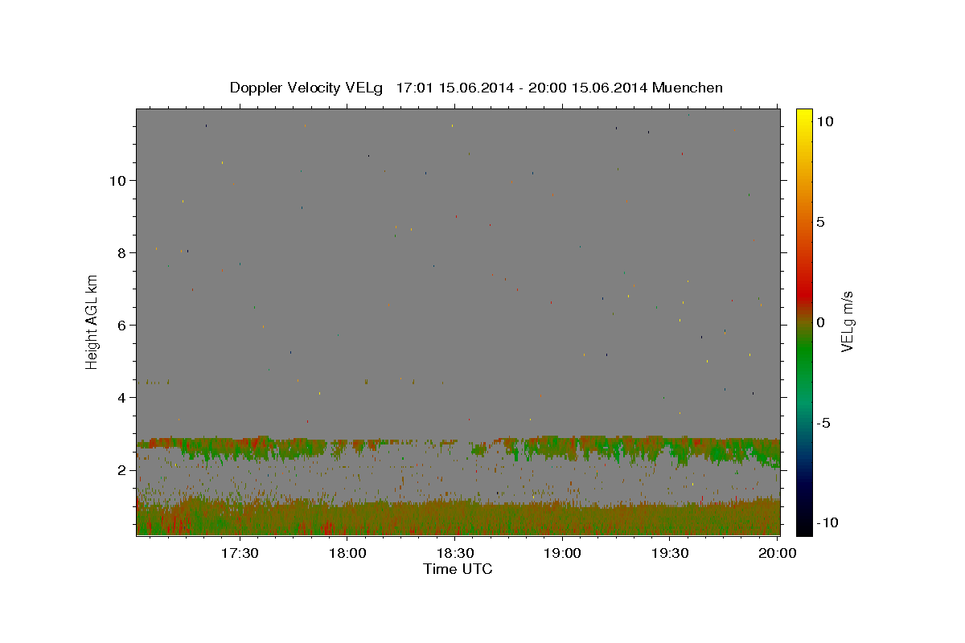Click the yellow top of the colorbar
Screen dimensions: 965x643
[803, 117]
